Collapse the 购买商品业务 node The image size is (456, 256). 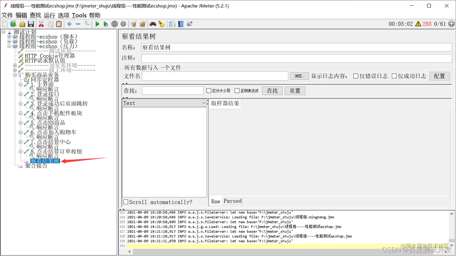15,75
